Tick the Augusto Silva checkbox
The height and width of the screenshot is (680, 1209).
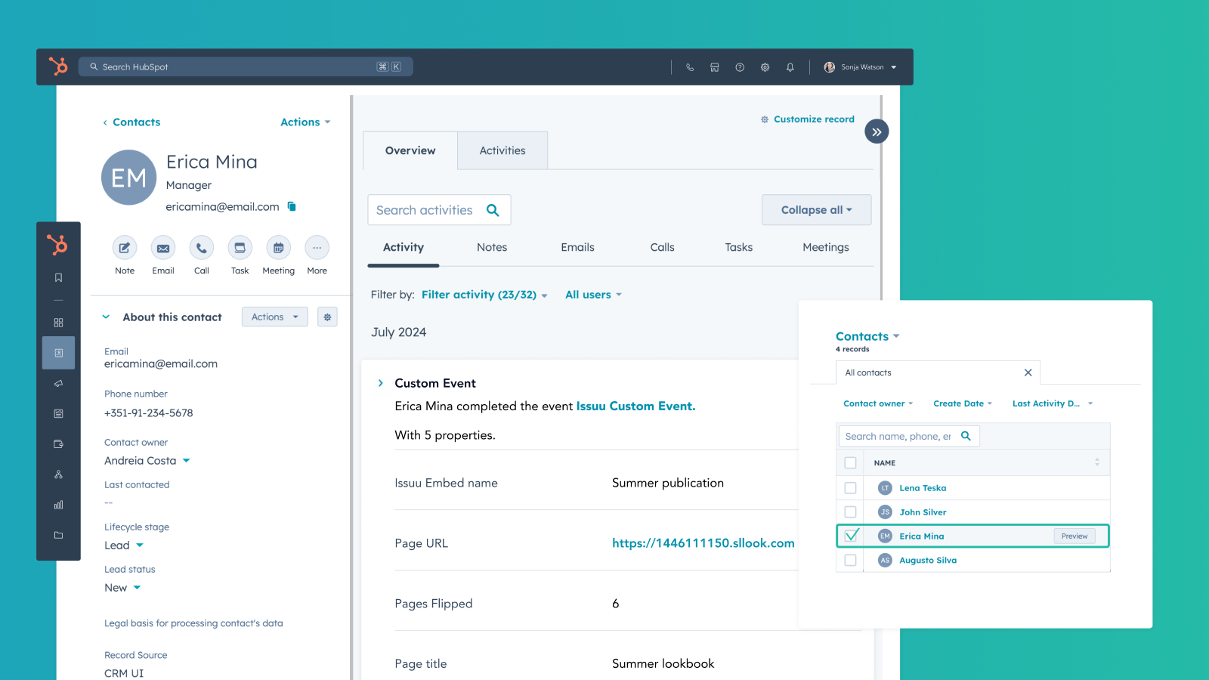pyautogui.click(x=851, y=561)
